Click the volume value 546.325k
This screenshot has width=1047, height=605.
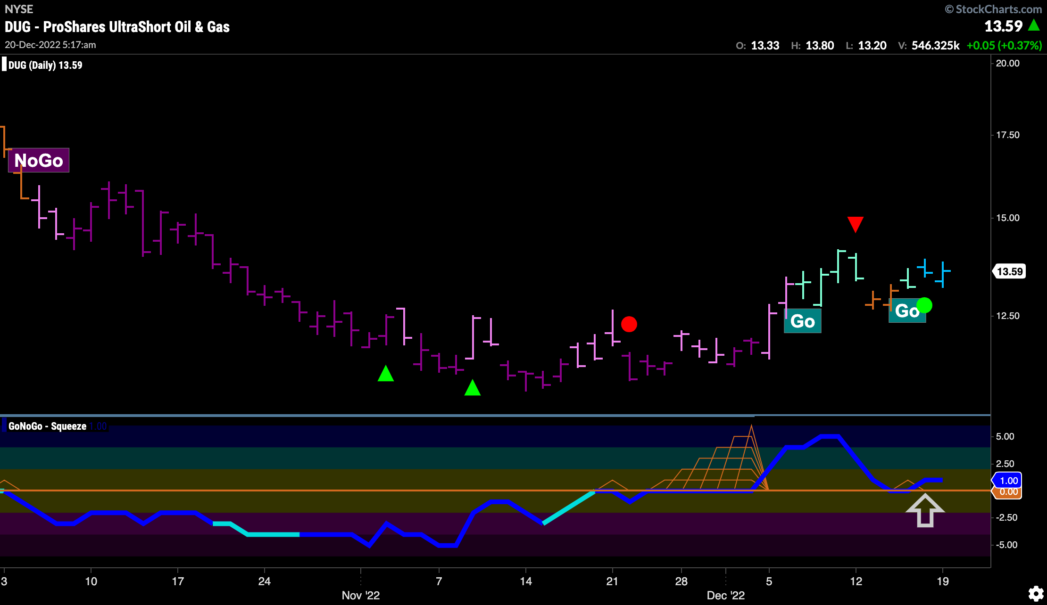[936, 45]
